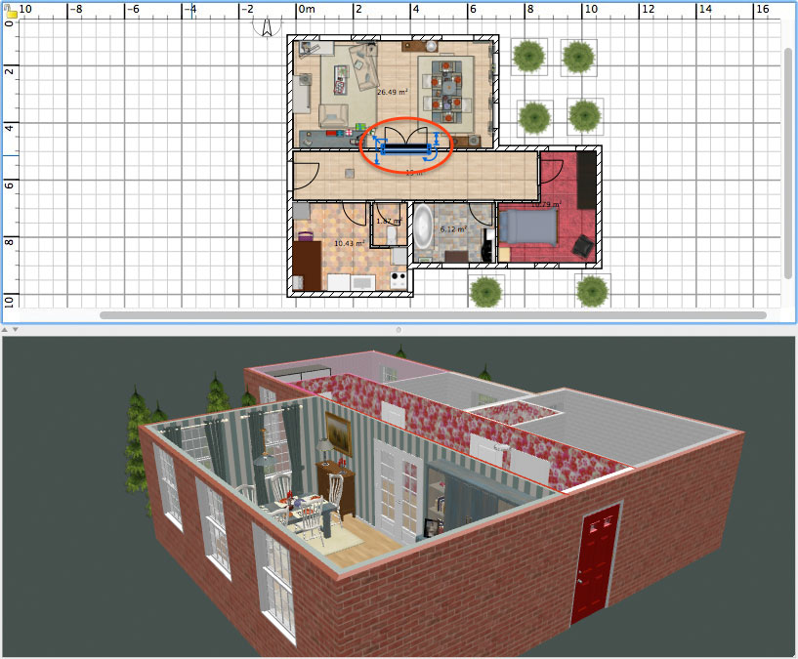Select the 15 m² hallway room in the plan
This screenshot has height=659, width=798.
(x=415, y=174)
